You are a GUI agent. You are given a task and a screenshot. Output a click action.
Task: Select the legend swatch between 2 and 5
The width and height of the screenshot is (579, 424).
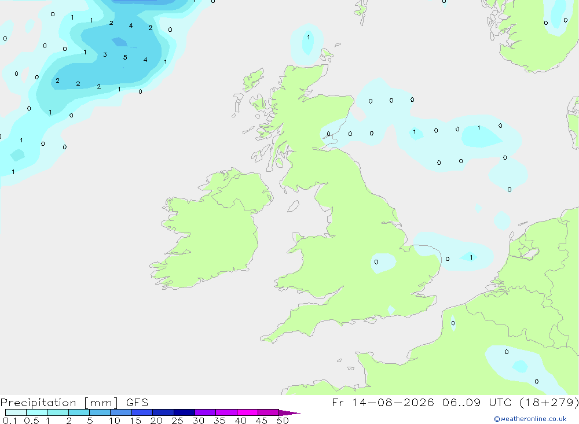(x=79, y=412)
